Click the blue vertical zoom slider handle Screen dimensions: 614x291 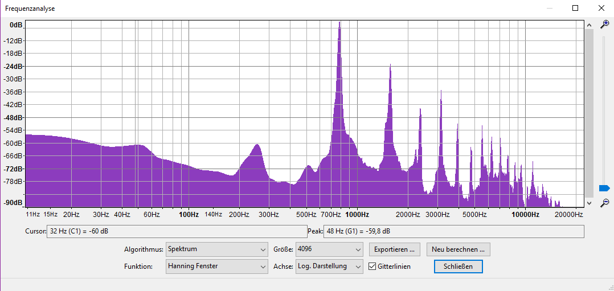point(605,188)
